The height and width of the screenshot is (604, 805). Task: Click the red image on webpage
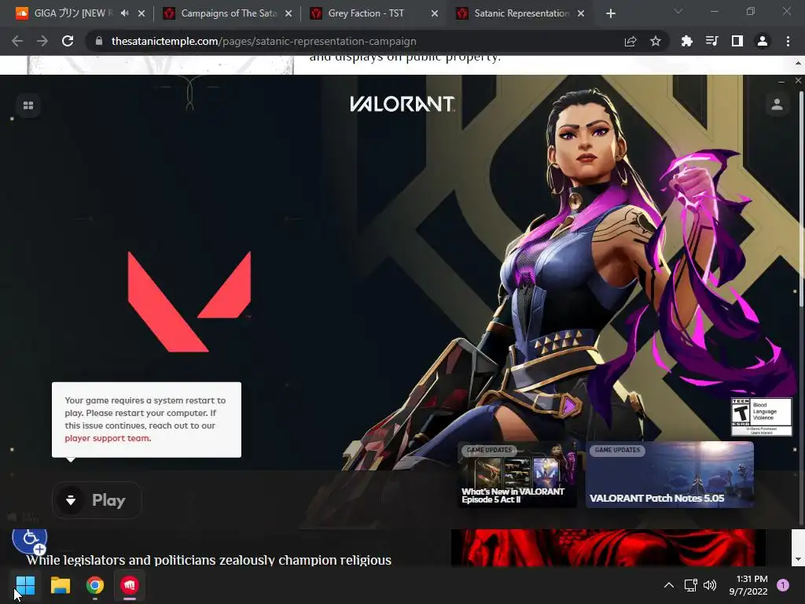click(x=608, y=547)
